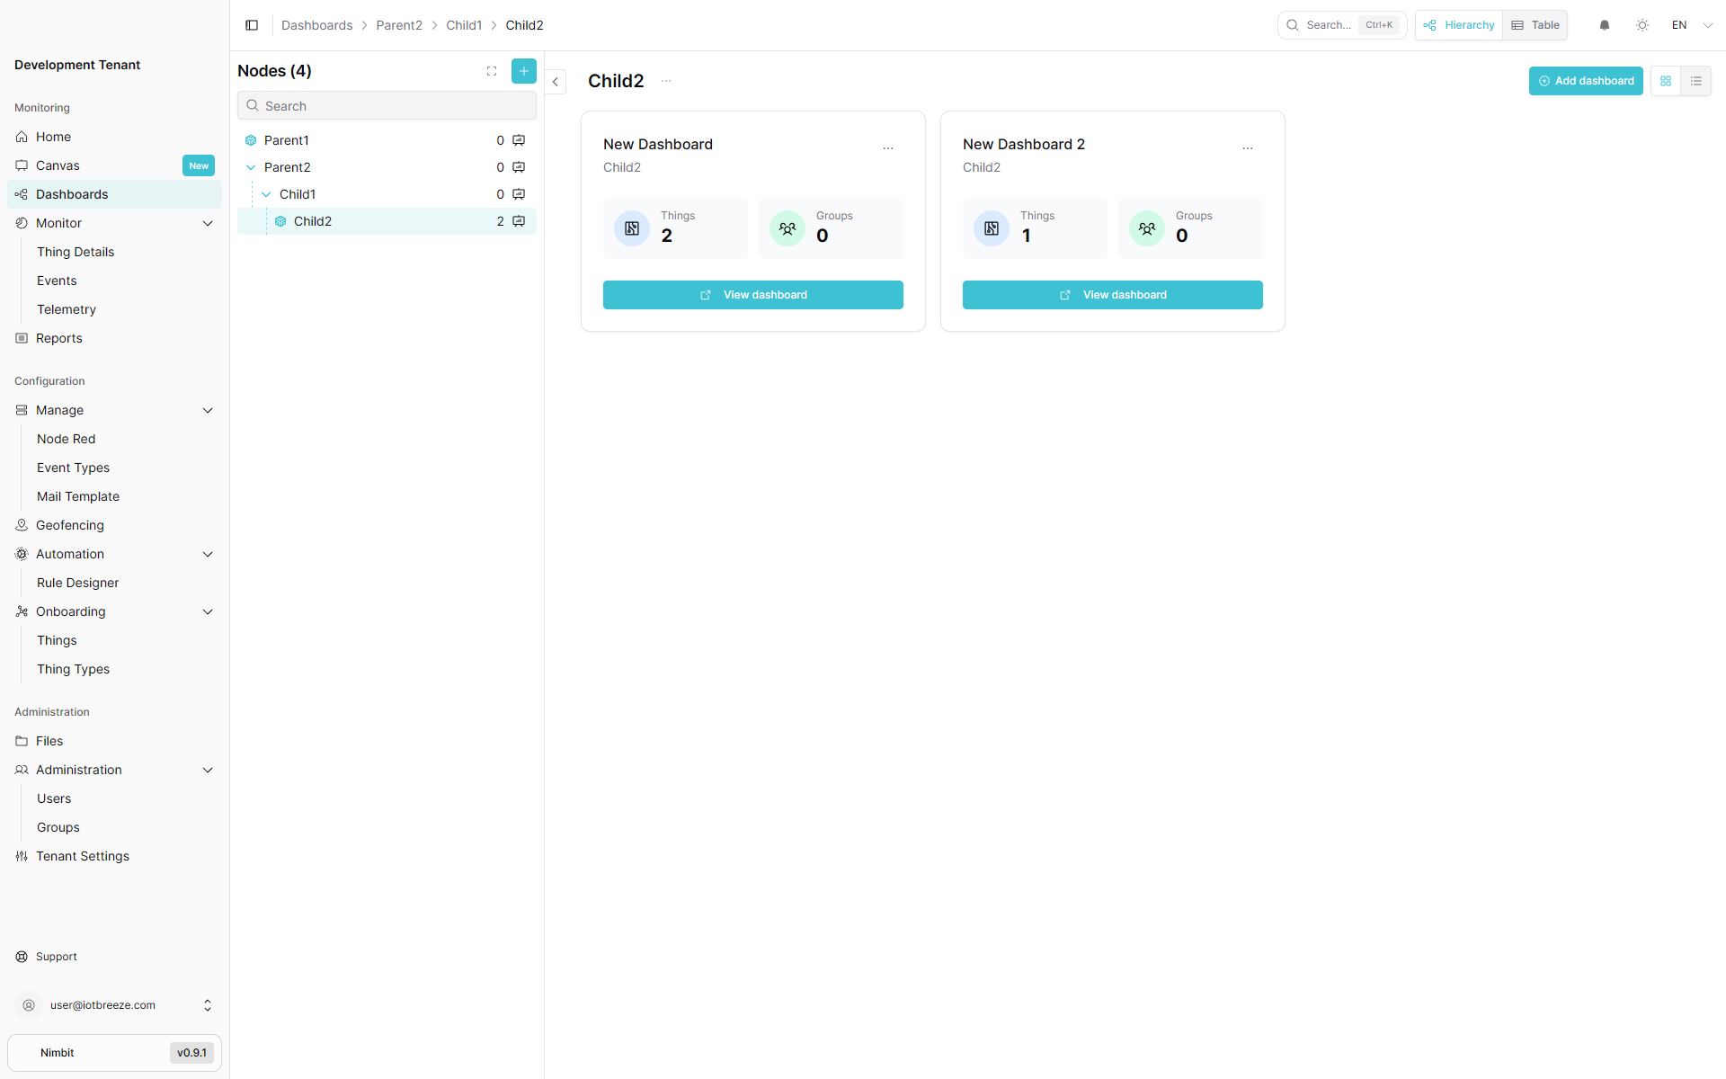
Task: Click the add node plus button
Action: pos(523,71)
